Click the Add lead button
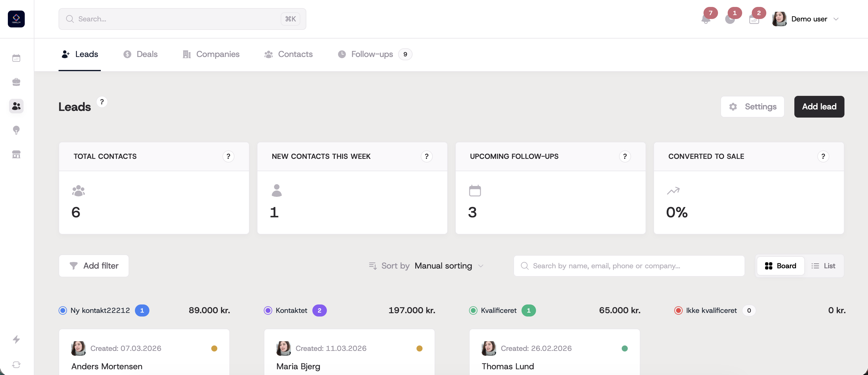This screenshot has width=868, height=375. (x=819, y=106)
